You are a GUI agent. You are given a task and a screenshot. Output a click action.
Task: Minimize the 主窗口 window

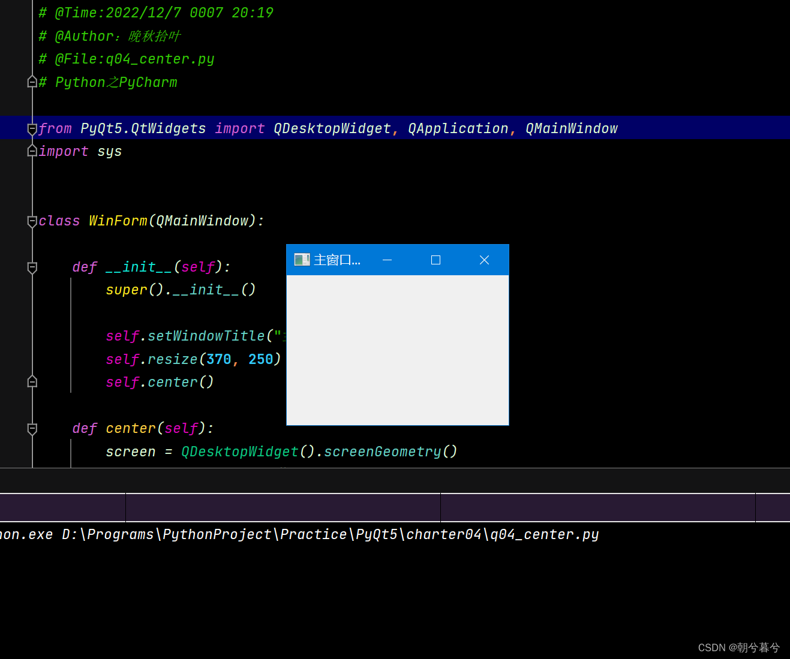tap(387, 259)
